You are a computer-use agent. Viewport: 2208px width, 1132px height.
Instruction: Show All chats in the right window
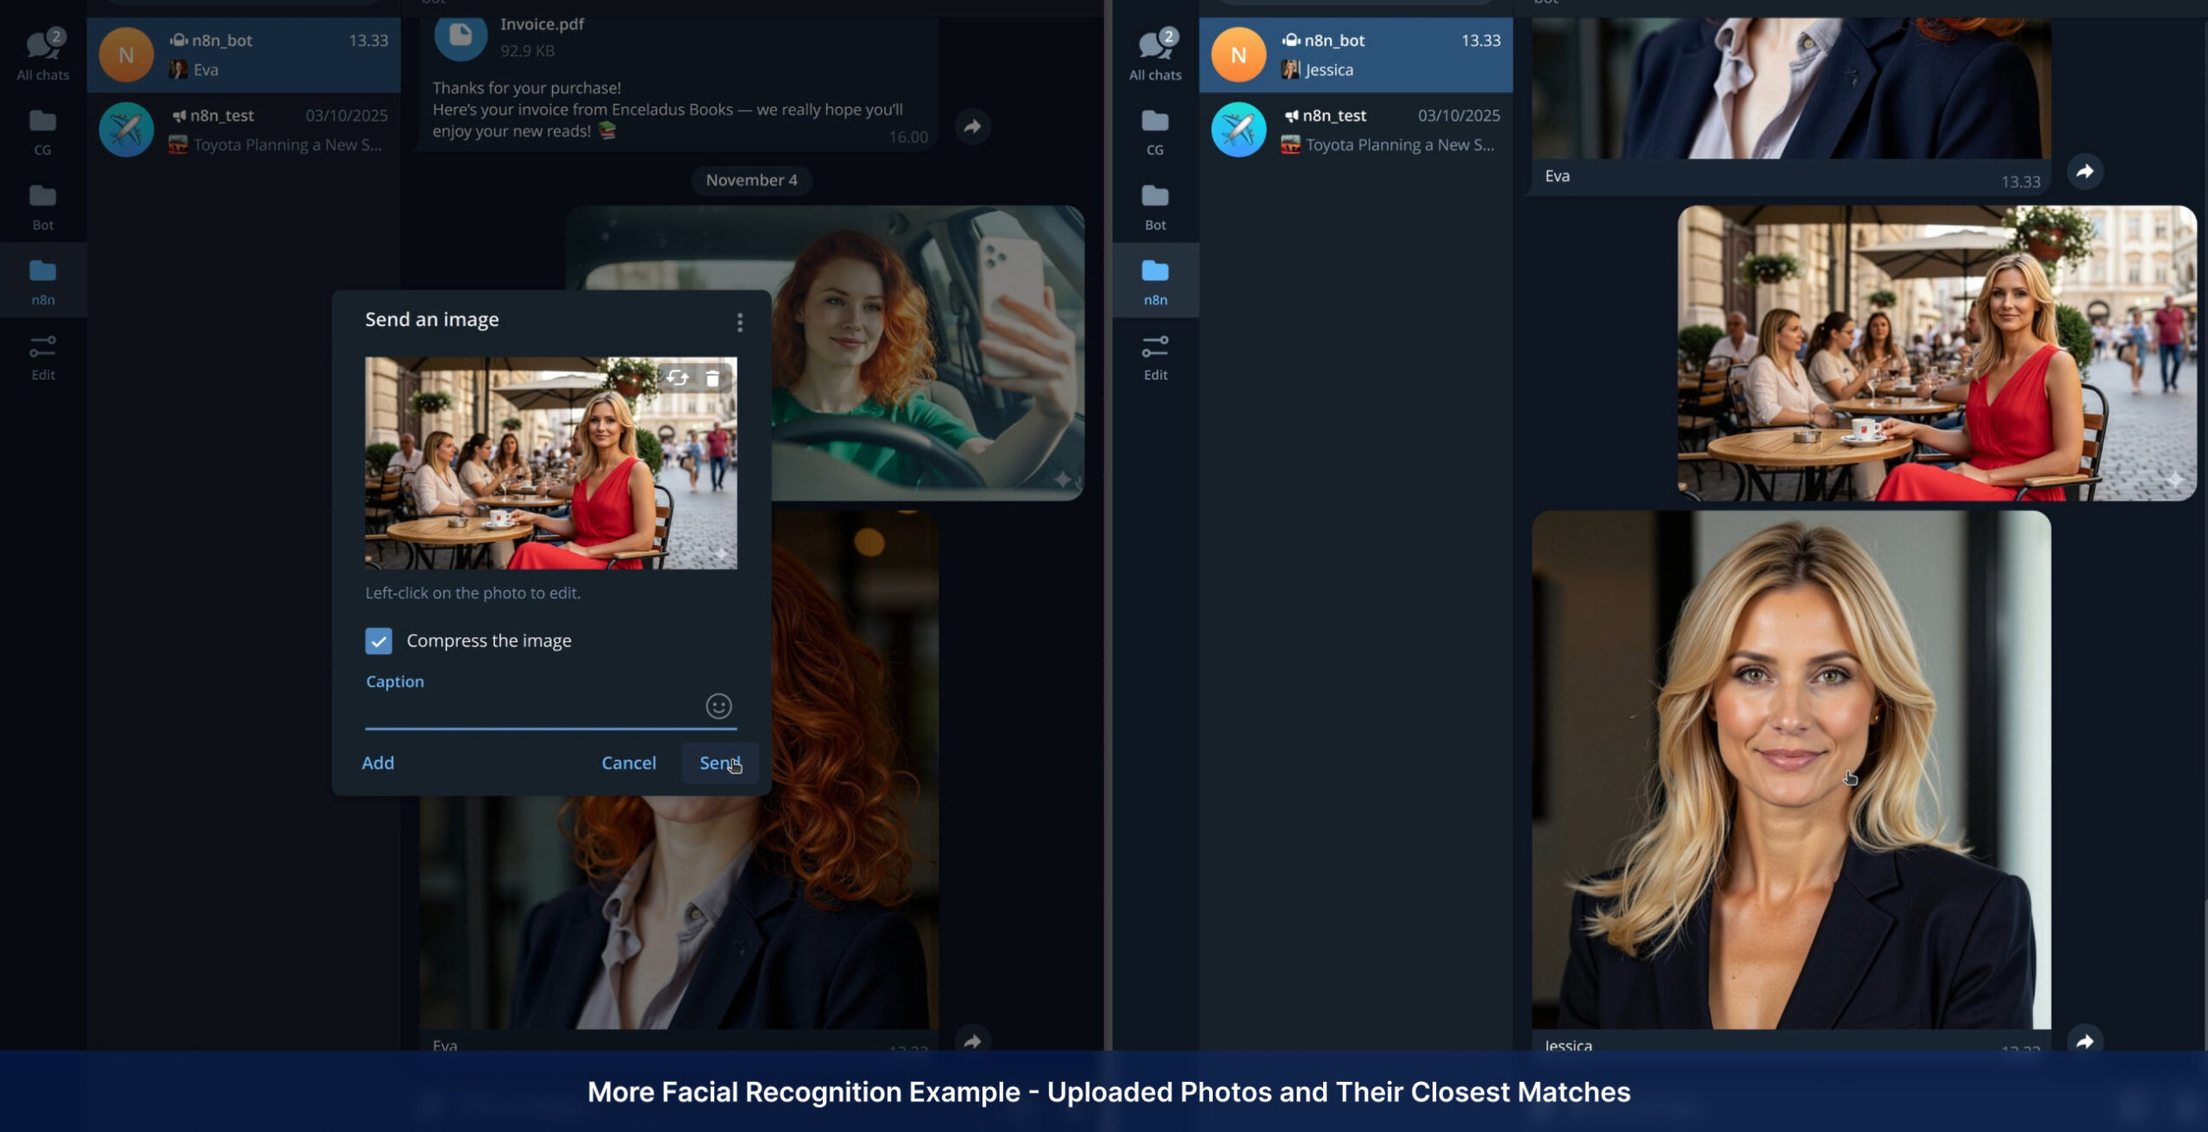click(x=1155, y=54)
